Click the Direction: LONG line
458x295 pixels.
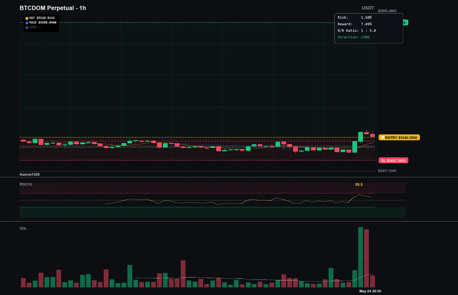coord(354,37)
